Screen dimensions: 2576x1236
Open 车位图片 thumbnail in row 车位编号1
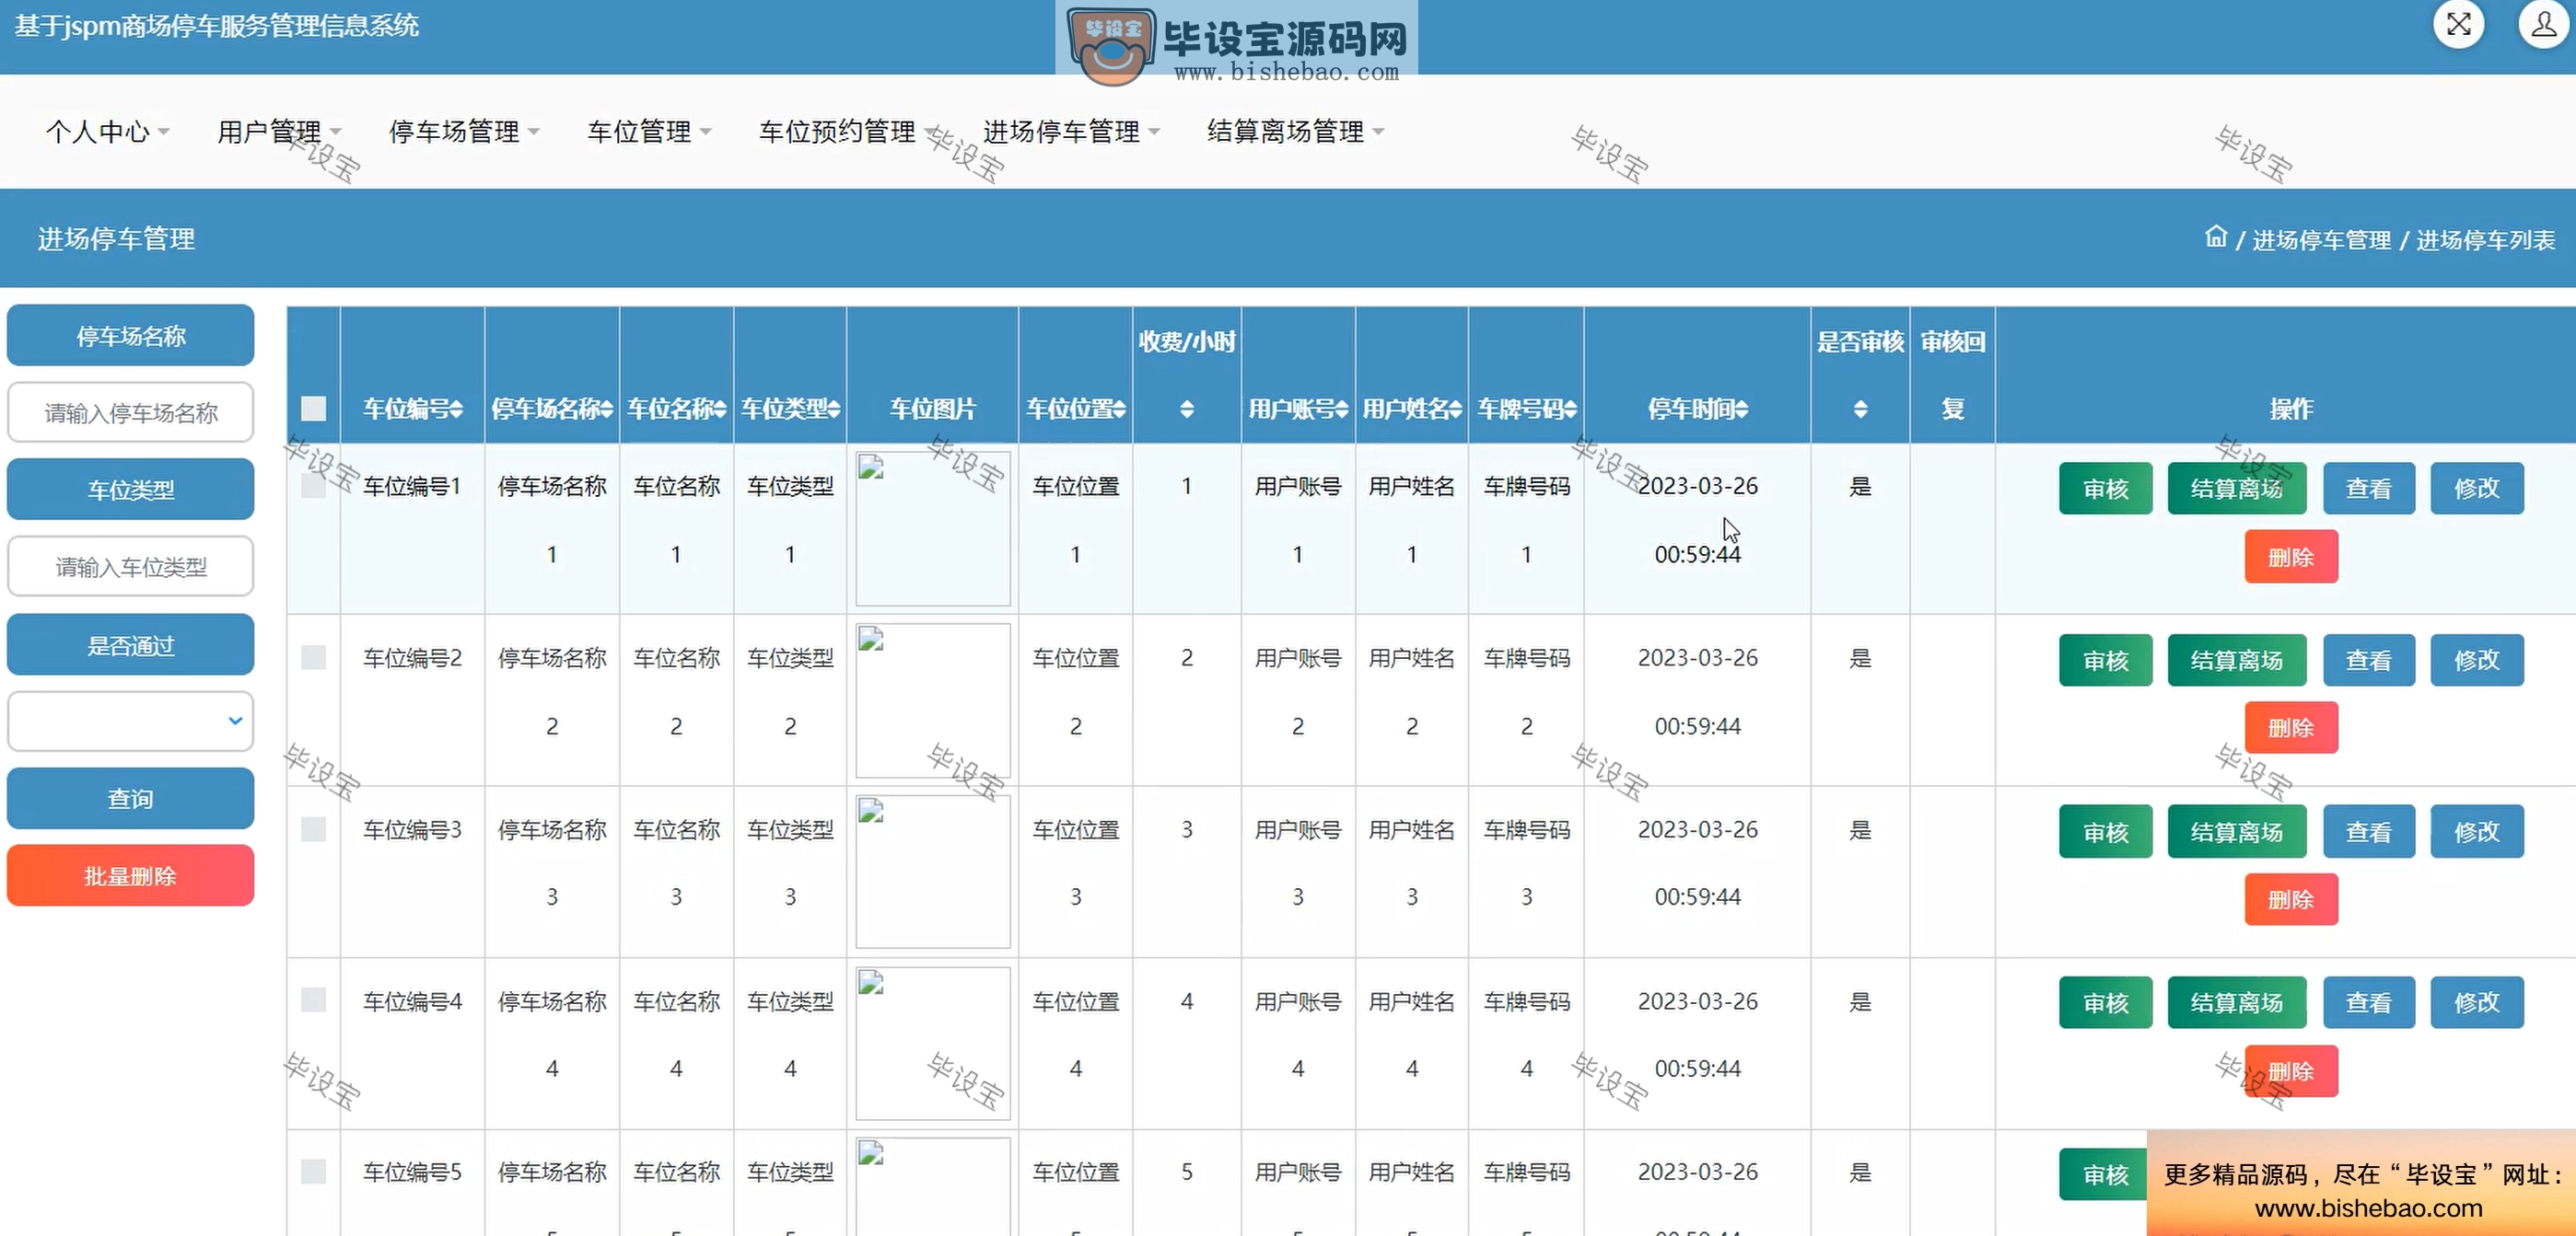tap(932, 528)
